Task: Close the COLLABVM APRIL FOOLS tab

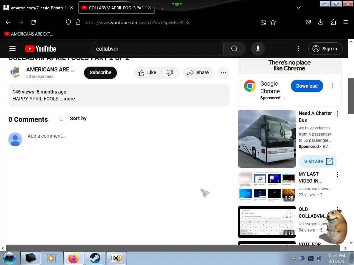Action: point(149,8)
